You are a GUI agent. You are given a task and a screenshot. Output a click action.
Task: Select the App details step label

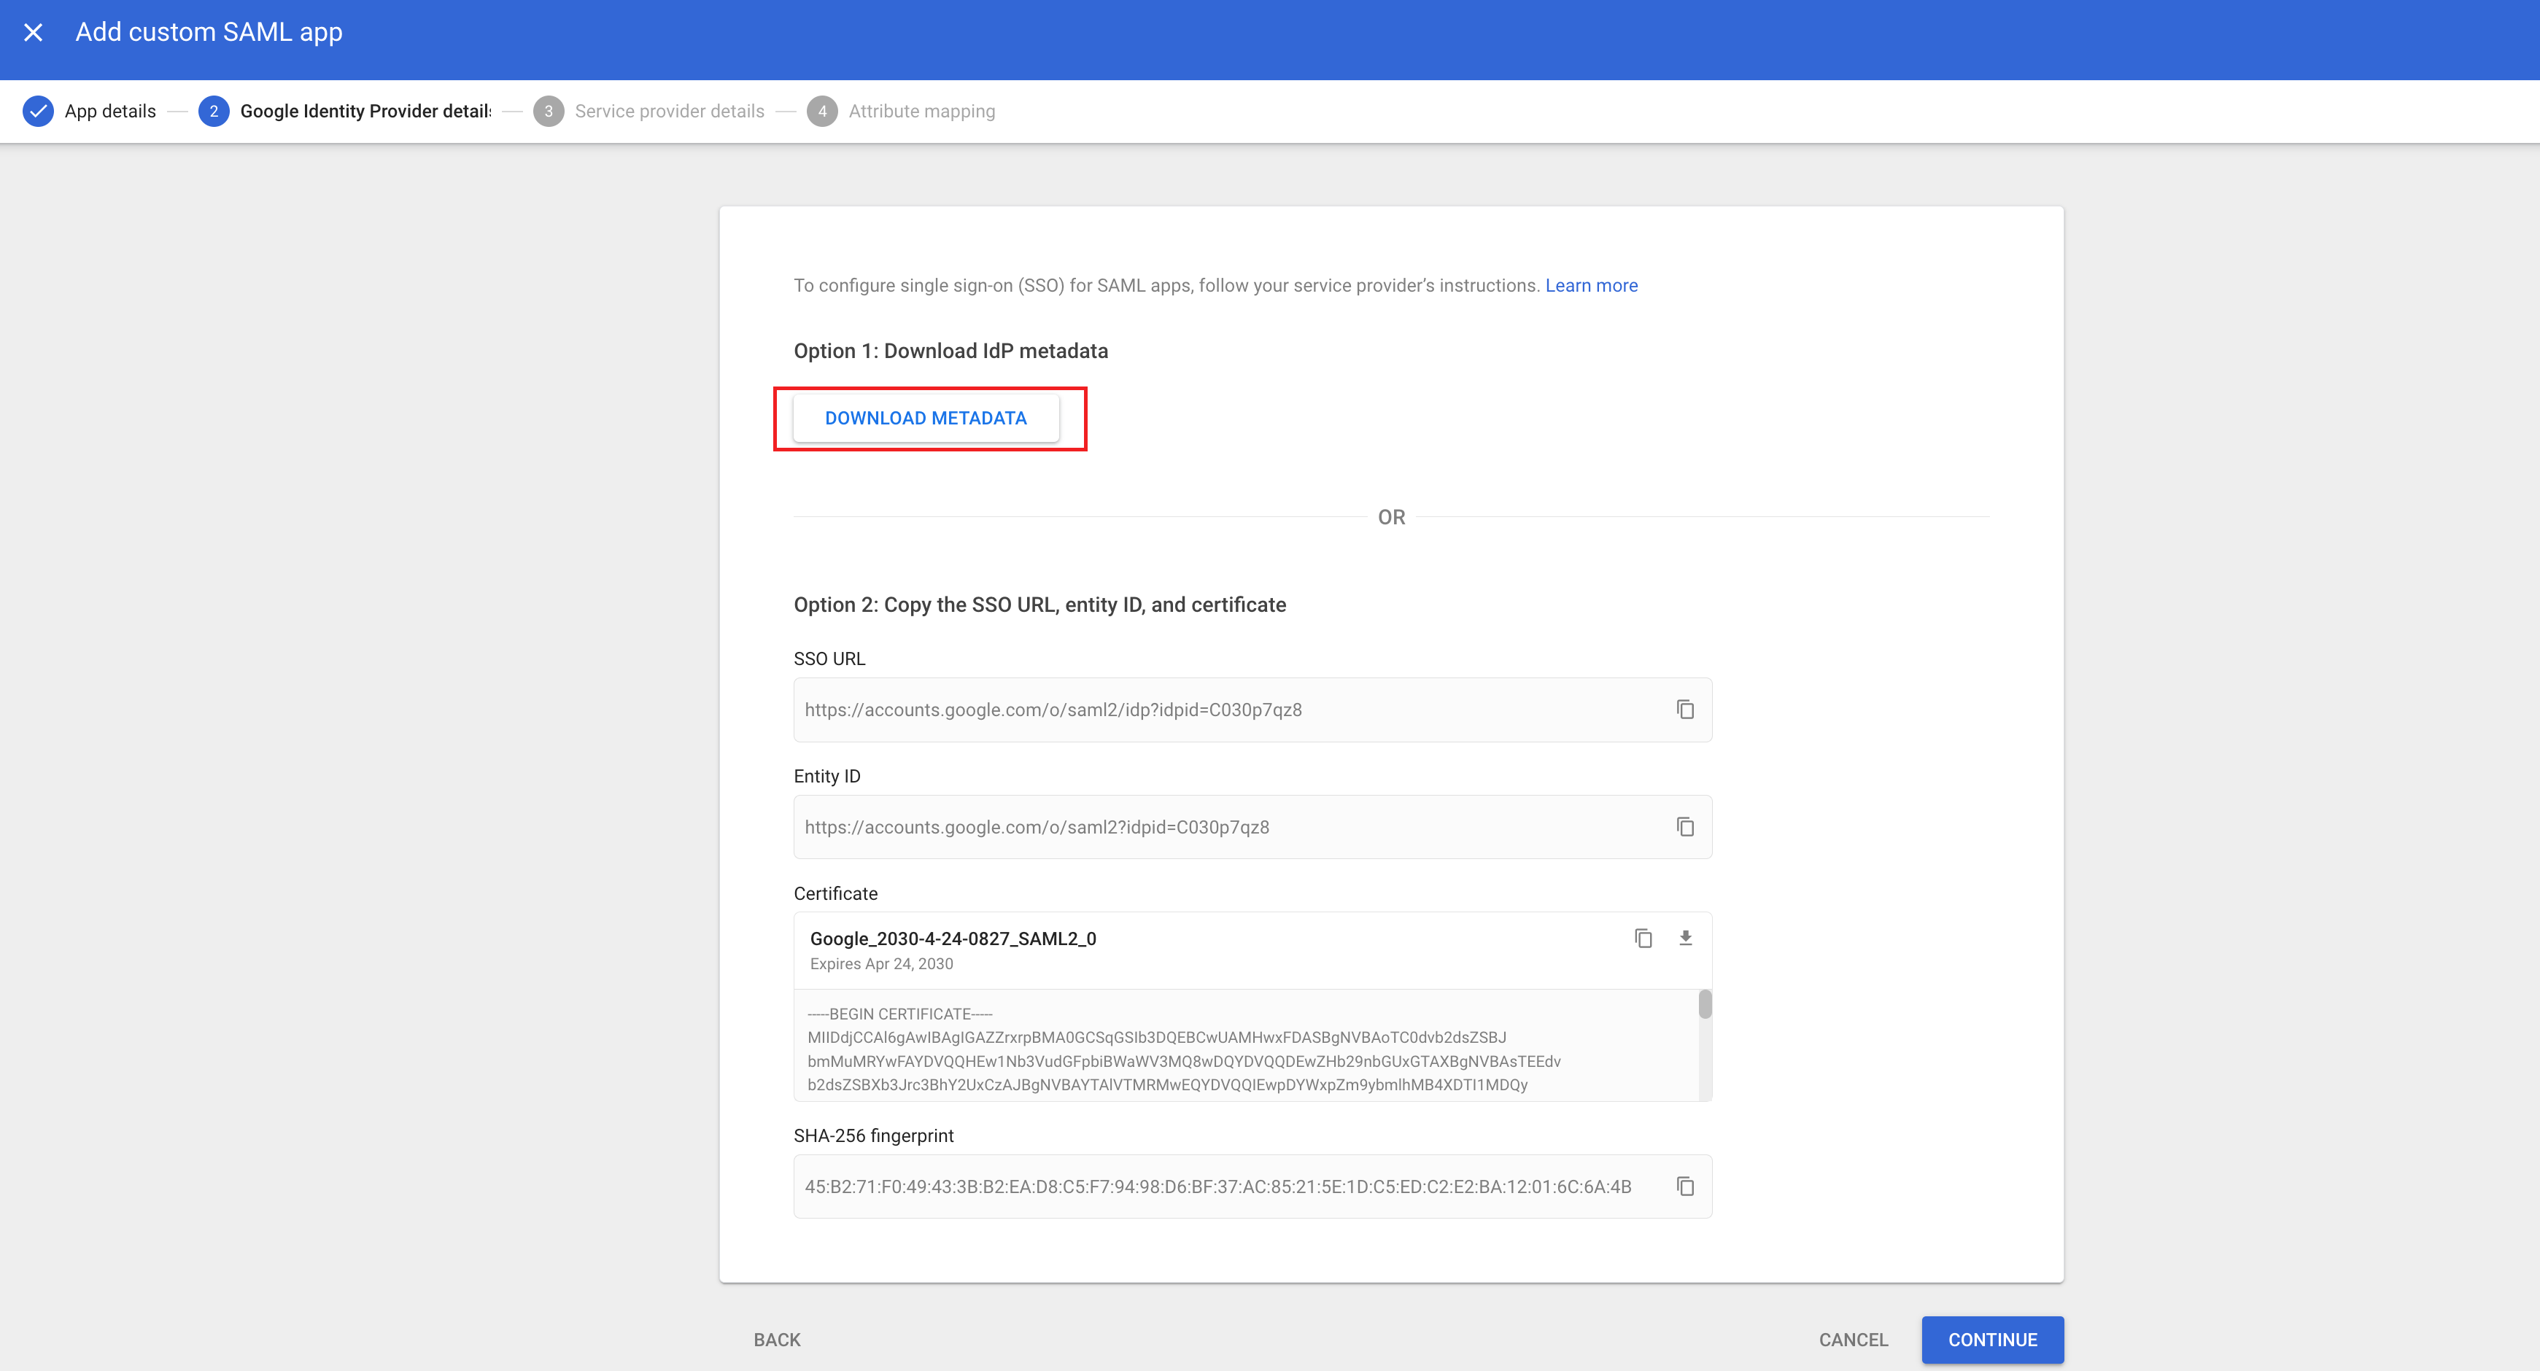(110, 112)
